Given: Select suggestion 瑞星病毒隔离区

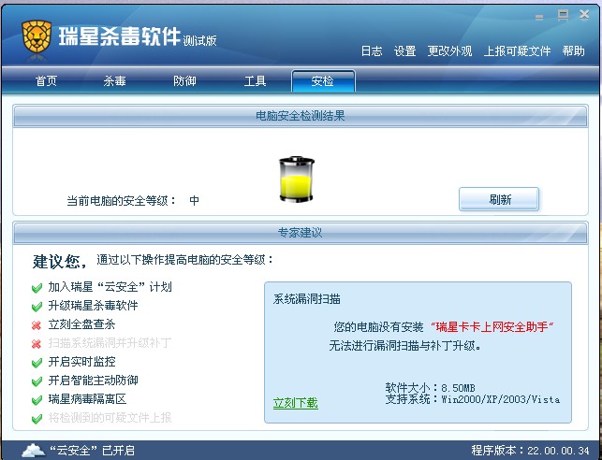Looking at the screenshot, I should (87, 399).
